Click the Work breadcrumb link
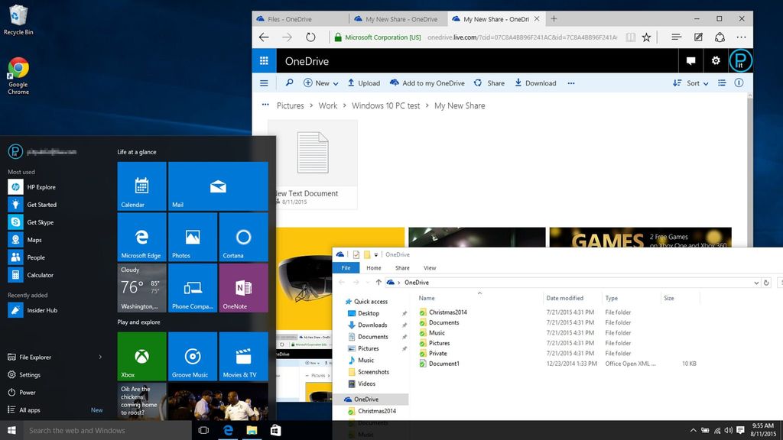Viewport: 783px width, 440px height. [x=327, y=105]
